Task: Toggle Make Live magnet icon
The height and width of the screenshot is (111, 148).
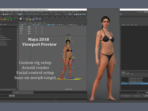Action: click(x=39, y=14)
